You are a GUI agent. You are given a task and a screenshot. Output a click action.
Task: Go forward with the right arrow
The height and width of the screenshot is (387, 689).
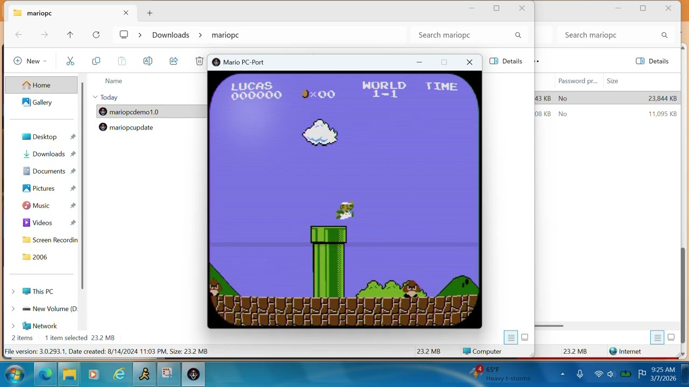pos(44,35)
